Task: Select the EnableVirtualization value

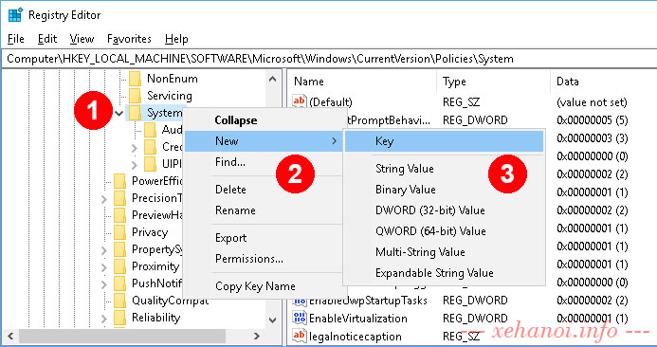Action: coord(357,319)
